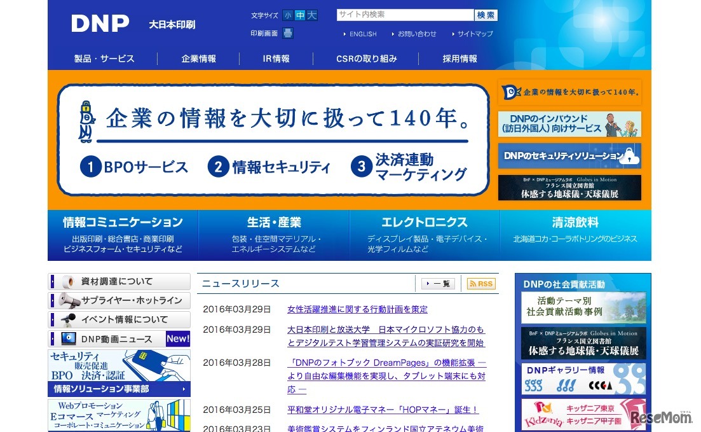
Task: Open the 企業情報 navigation menu
Action: 199,58
